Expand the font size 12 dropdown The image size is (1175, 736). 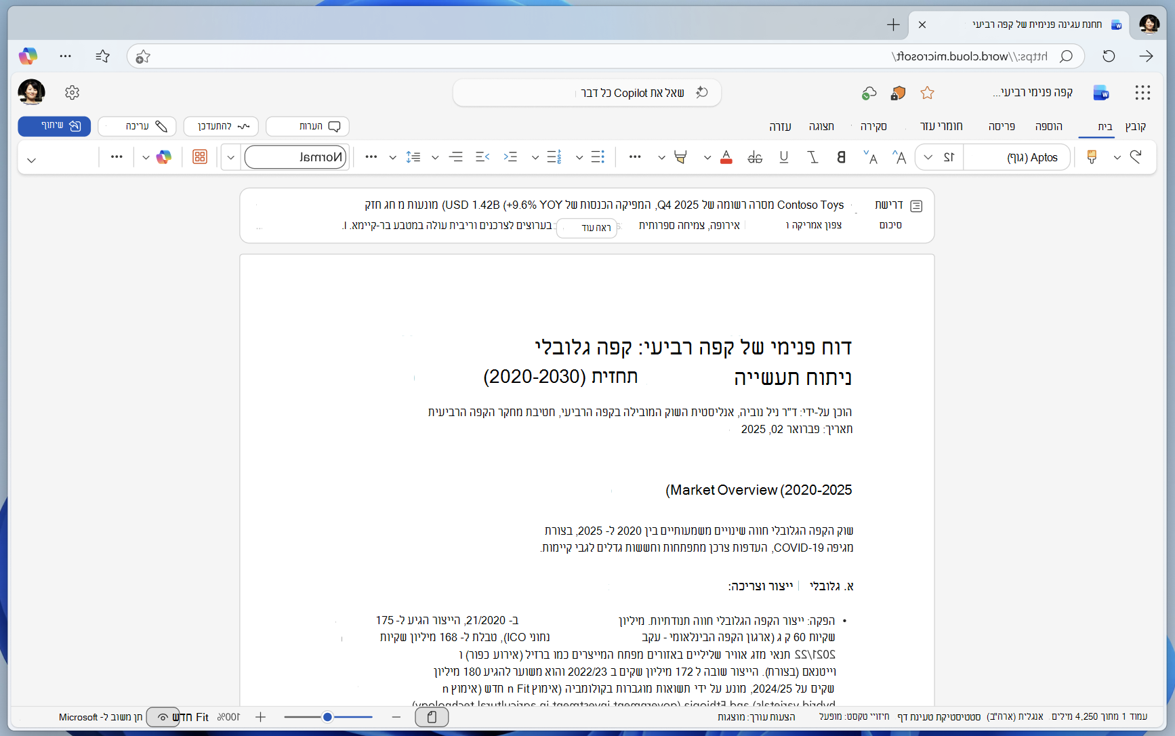pos(928,157)
